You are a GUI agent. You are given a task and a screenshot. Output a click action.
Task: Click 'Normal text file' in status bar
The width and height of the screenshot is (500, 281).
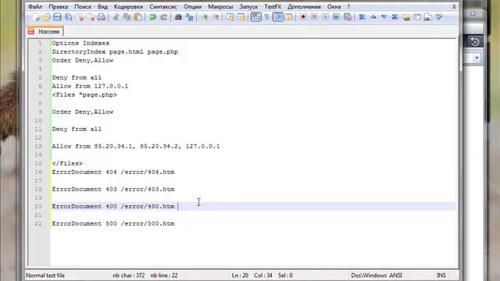pyautogui.click(x=45, y=276)
